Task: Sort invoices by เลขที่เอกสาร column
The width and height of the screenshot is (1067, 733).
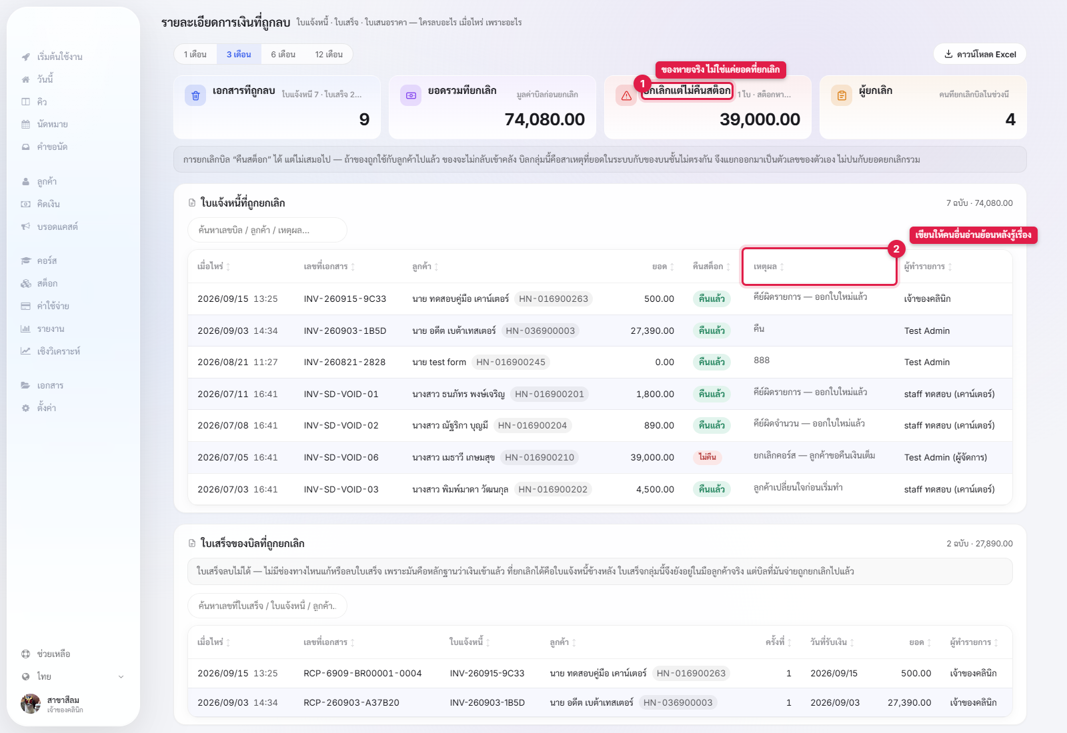Action: 329,267
